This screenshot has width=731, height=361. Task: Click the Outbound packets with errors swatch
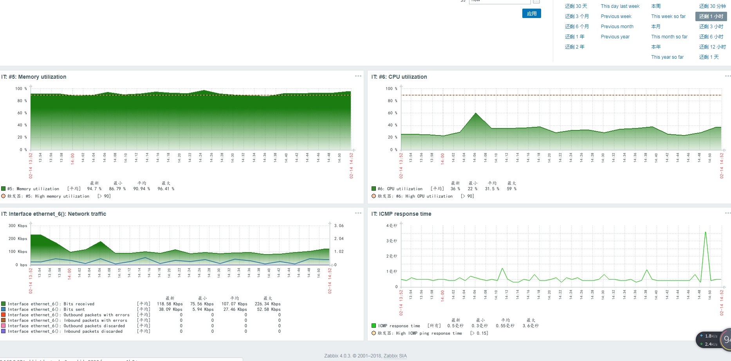click(x=4, y=315)
